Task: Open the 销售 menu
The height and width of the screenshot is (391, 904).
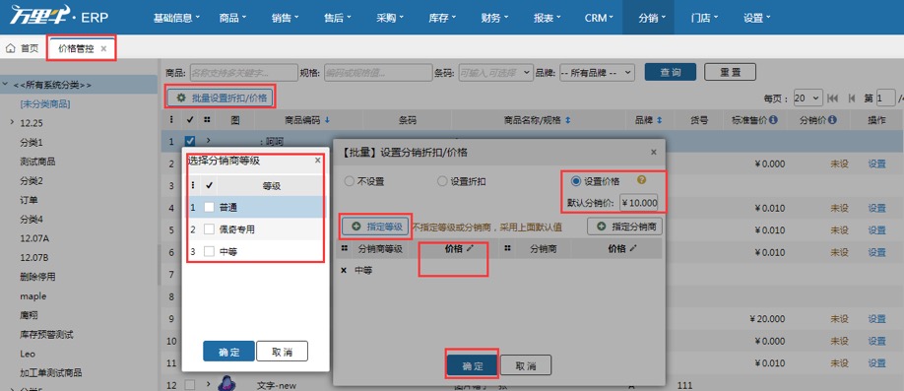Action: pos(286,18)
